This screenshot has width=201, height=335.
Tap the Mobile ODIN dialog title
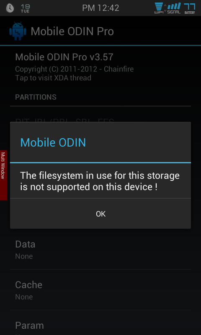click(53, 142)
